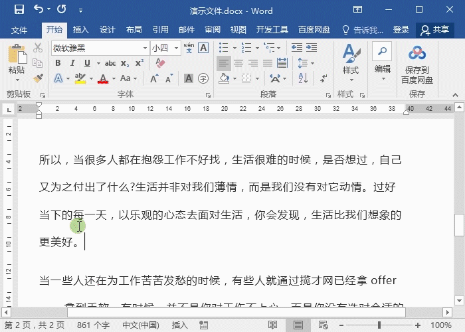
Task: Open the font size dropdown 小四
Action: pos(176,48)
